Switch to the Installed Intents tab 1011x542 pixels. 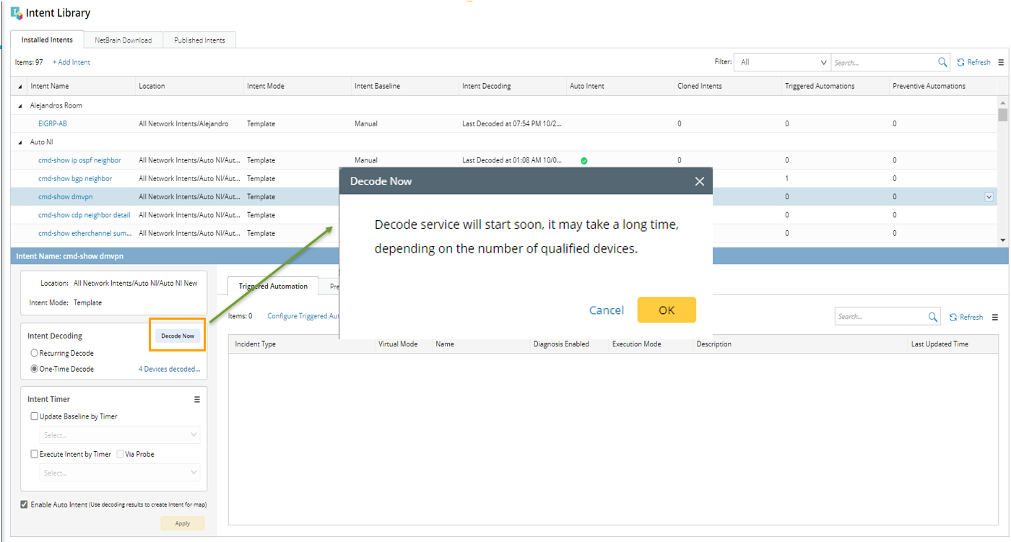click(47, 40)
